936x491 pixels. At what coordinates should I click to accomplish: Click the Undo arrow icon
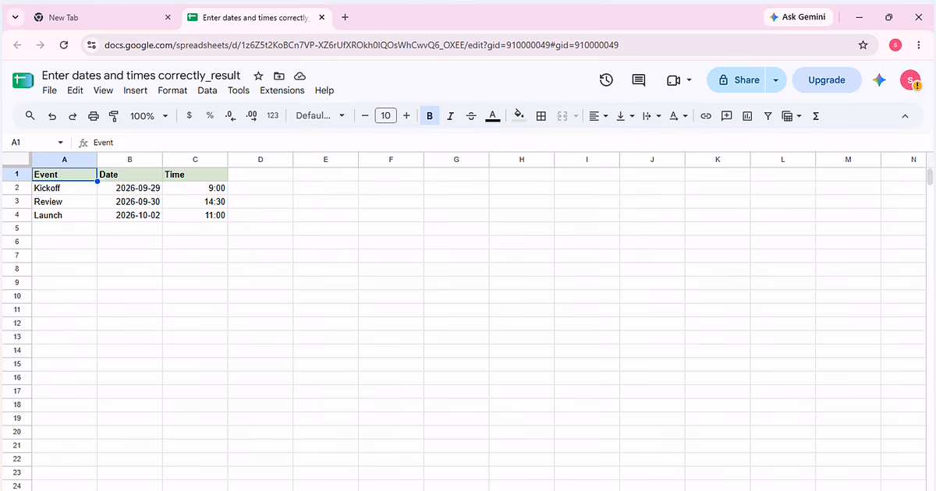52,115
